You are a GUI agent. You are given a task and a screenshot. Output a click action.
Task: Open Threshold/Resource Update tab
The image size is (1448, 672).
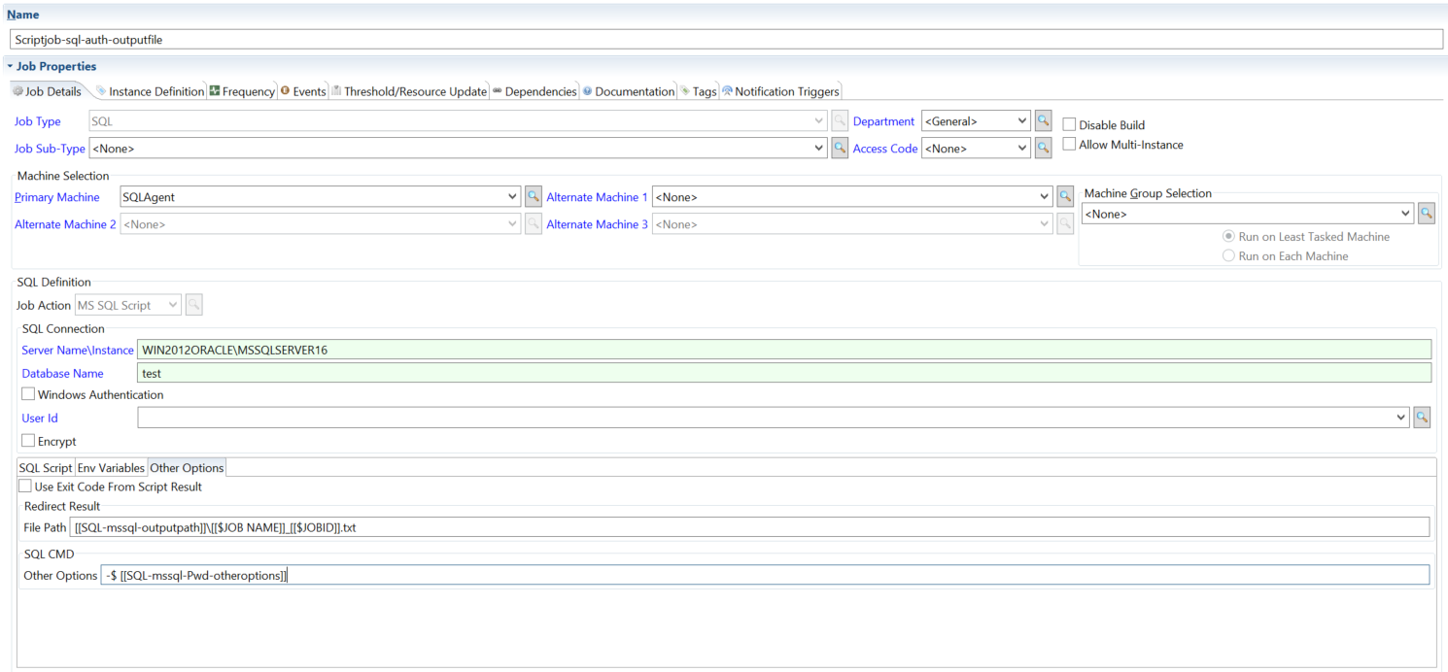(x=408, y=91)
